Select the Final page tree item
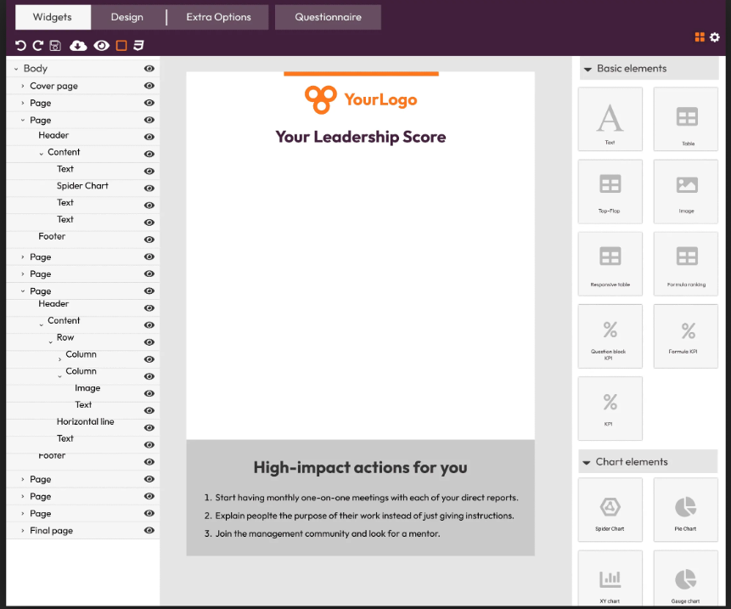Image resolution: width=731 pixels, height=609 pixels. pos(51,530)
